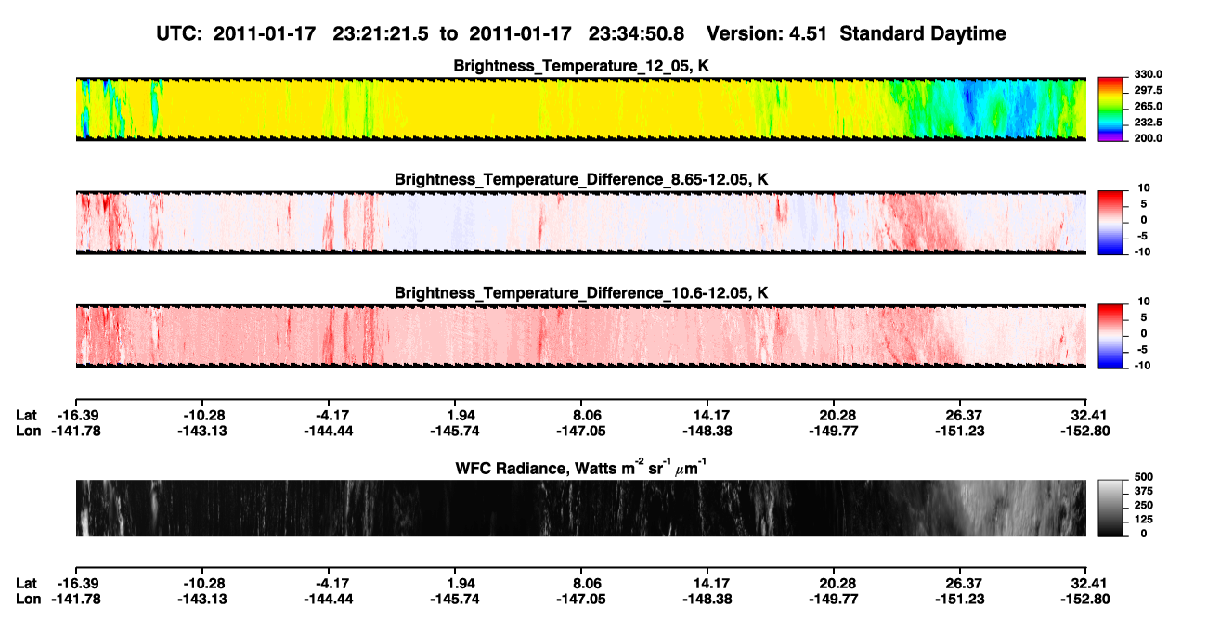Screen dimensions: 1207x619
Task: Click longitude '-147.05' on the axis above WFC Radiance
Action: click(x=581, y=431)
